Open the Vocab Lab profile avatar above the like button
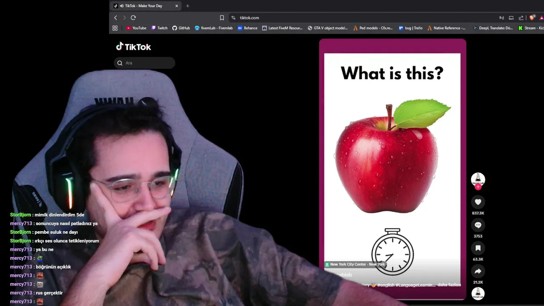Image resolution: width=544 pixels, height=306 pixels. tap(478, 179)
